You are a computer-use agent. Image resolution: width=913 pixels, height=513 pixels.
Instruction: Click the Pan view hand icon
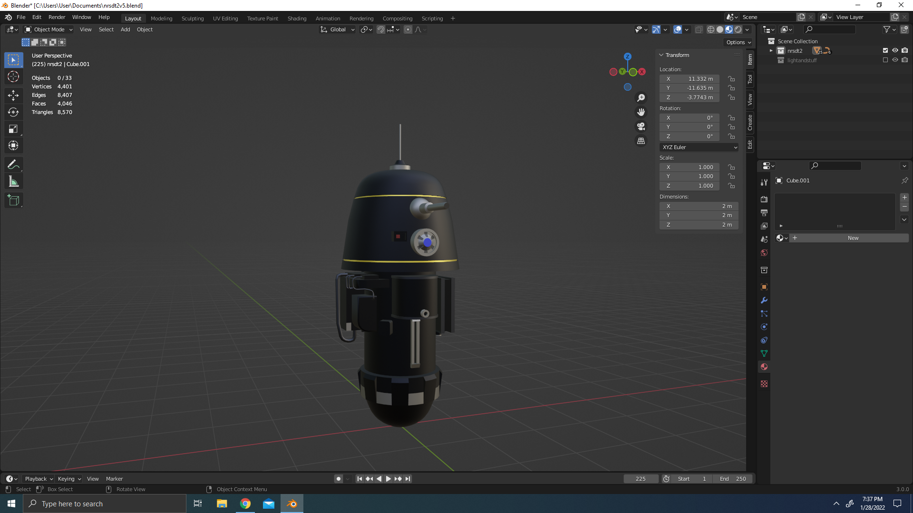click(x=641, y=112)
